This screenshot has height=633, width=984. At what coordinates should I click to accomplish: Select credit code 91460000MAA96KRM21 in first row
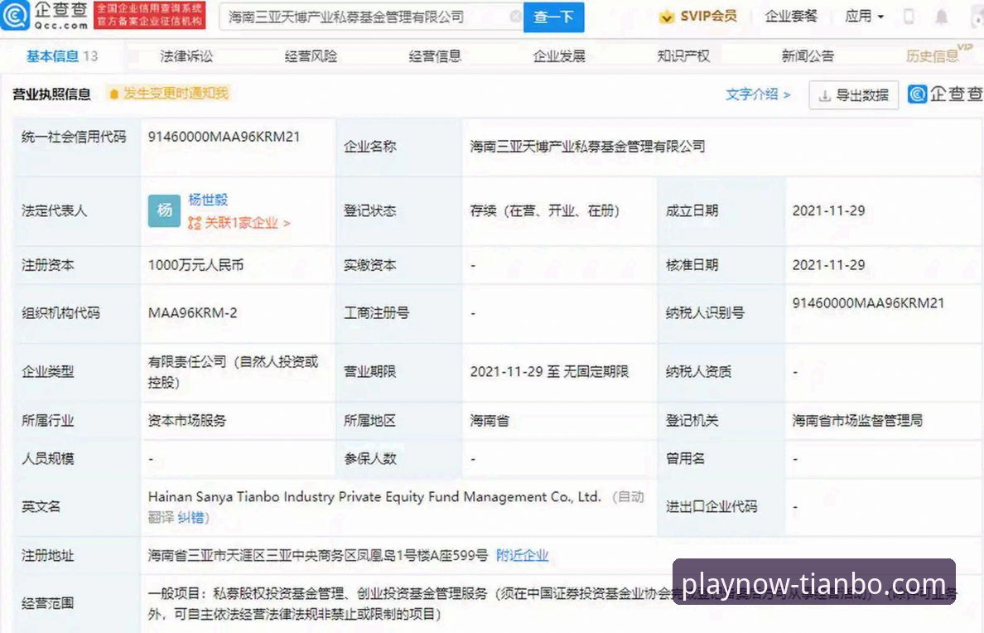tap(224, 137)
